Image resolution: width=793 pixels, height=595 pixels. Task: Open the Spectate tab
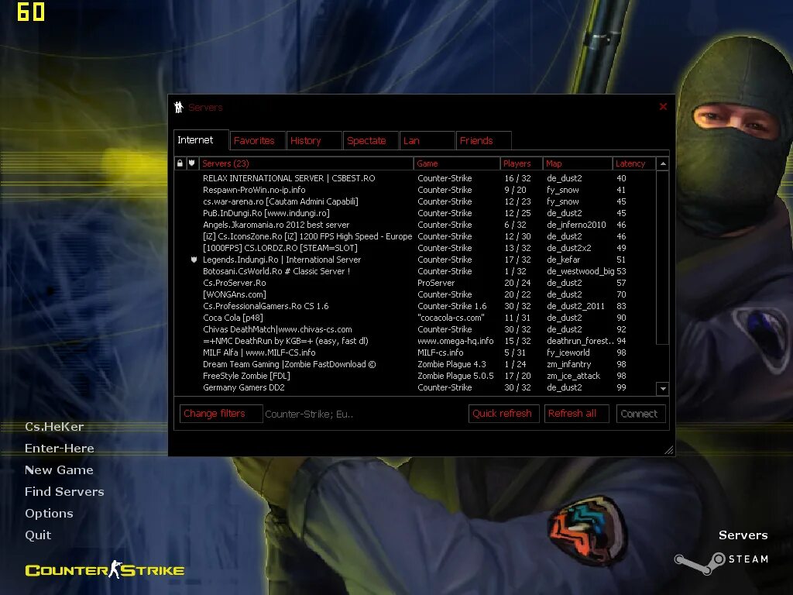[x=371, y=141]
